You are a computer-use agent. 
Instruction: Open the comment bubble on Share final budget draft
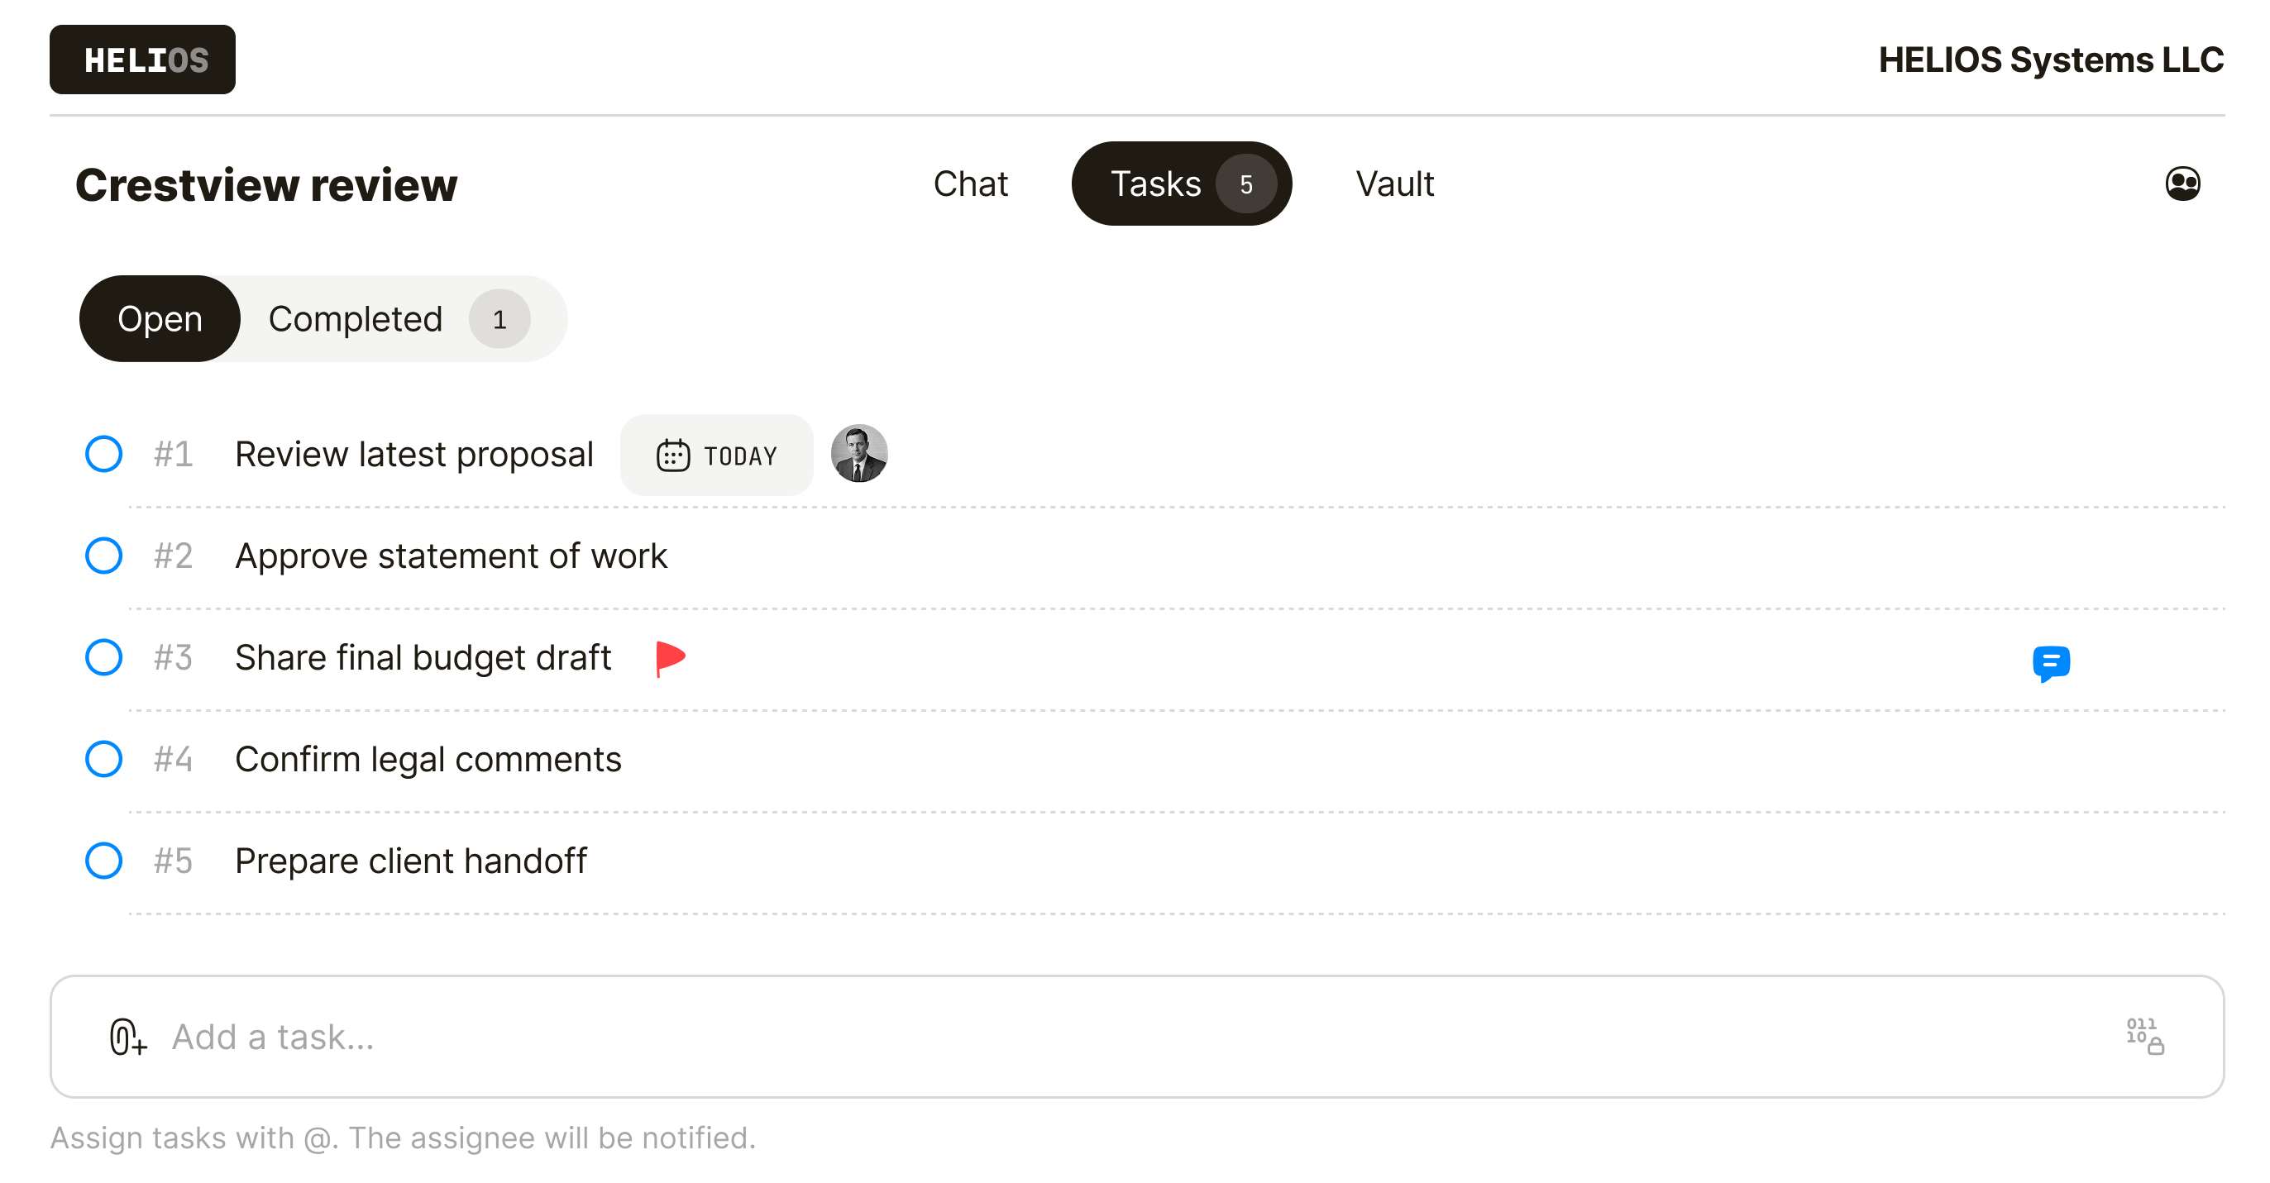pyautogui.click(x=2053, y=663)
